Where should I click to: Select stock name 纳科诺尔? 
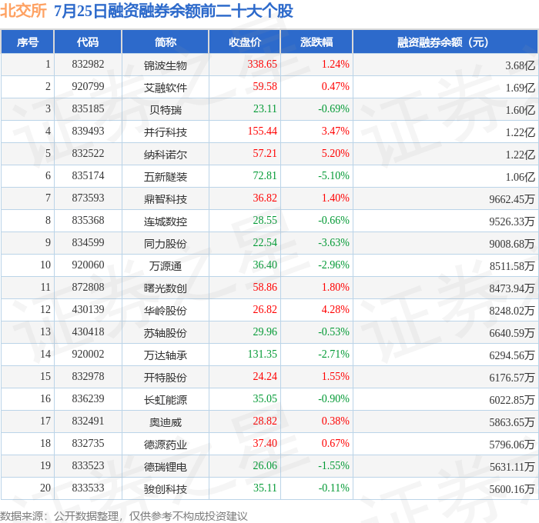166,155
